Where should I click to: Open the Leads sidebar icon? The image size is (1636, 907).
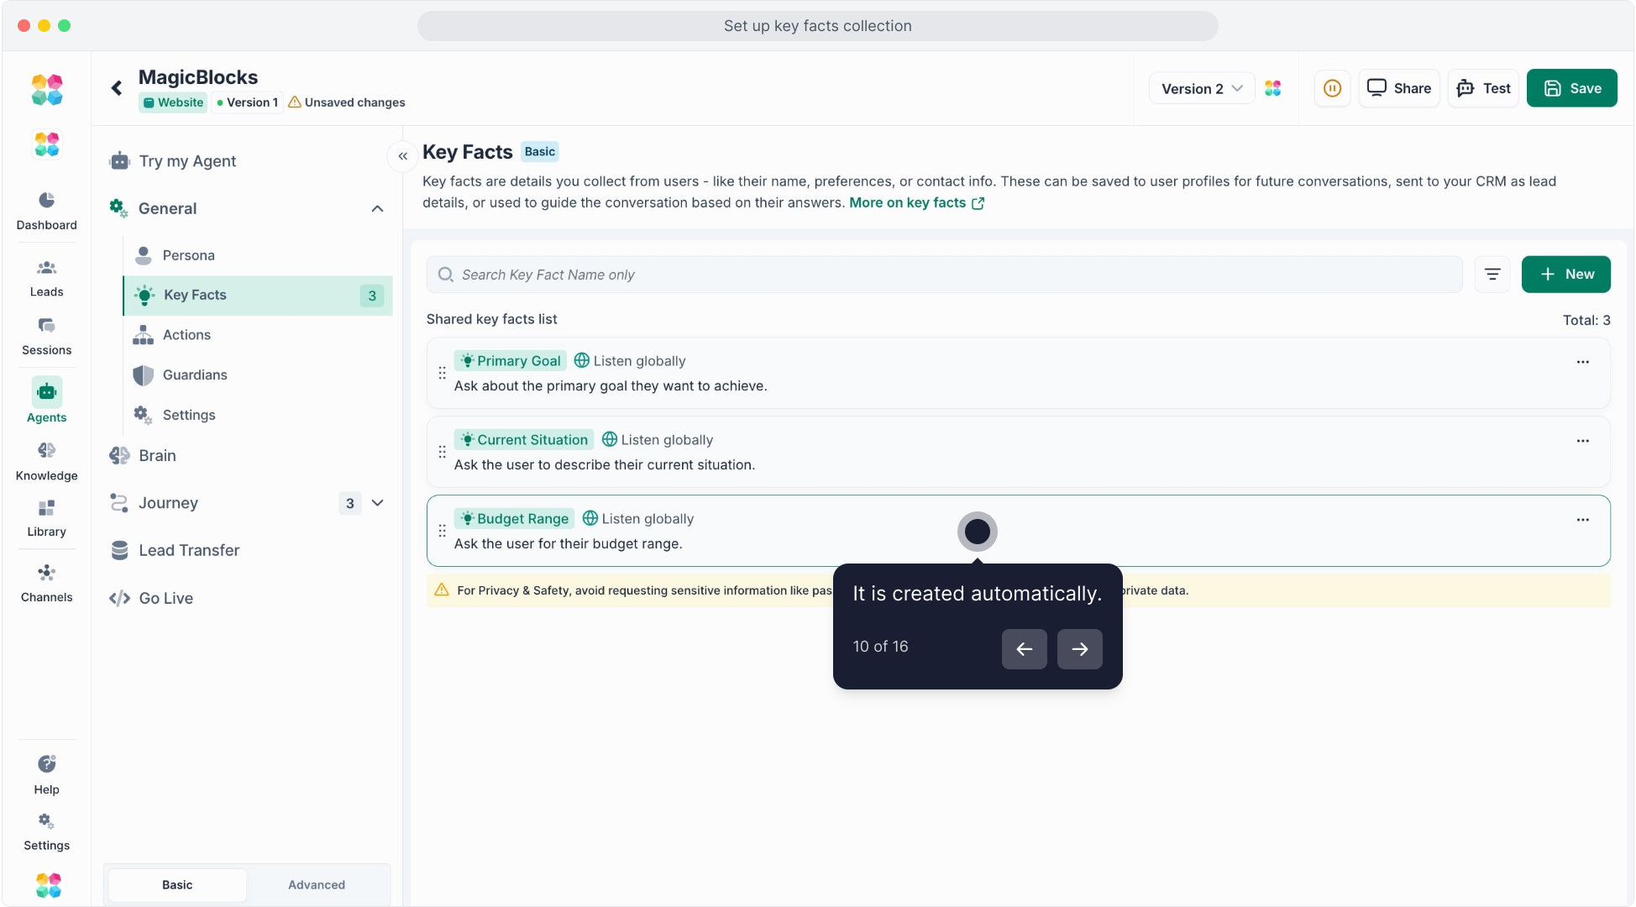(46, 278)
